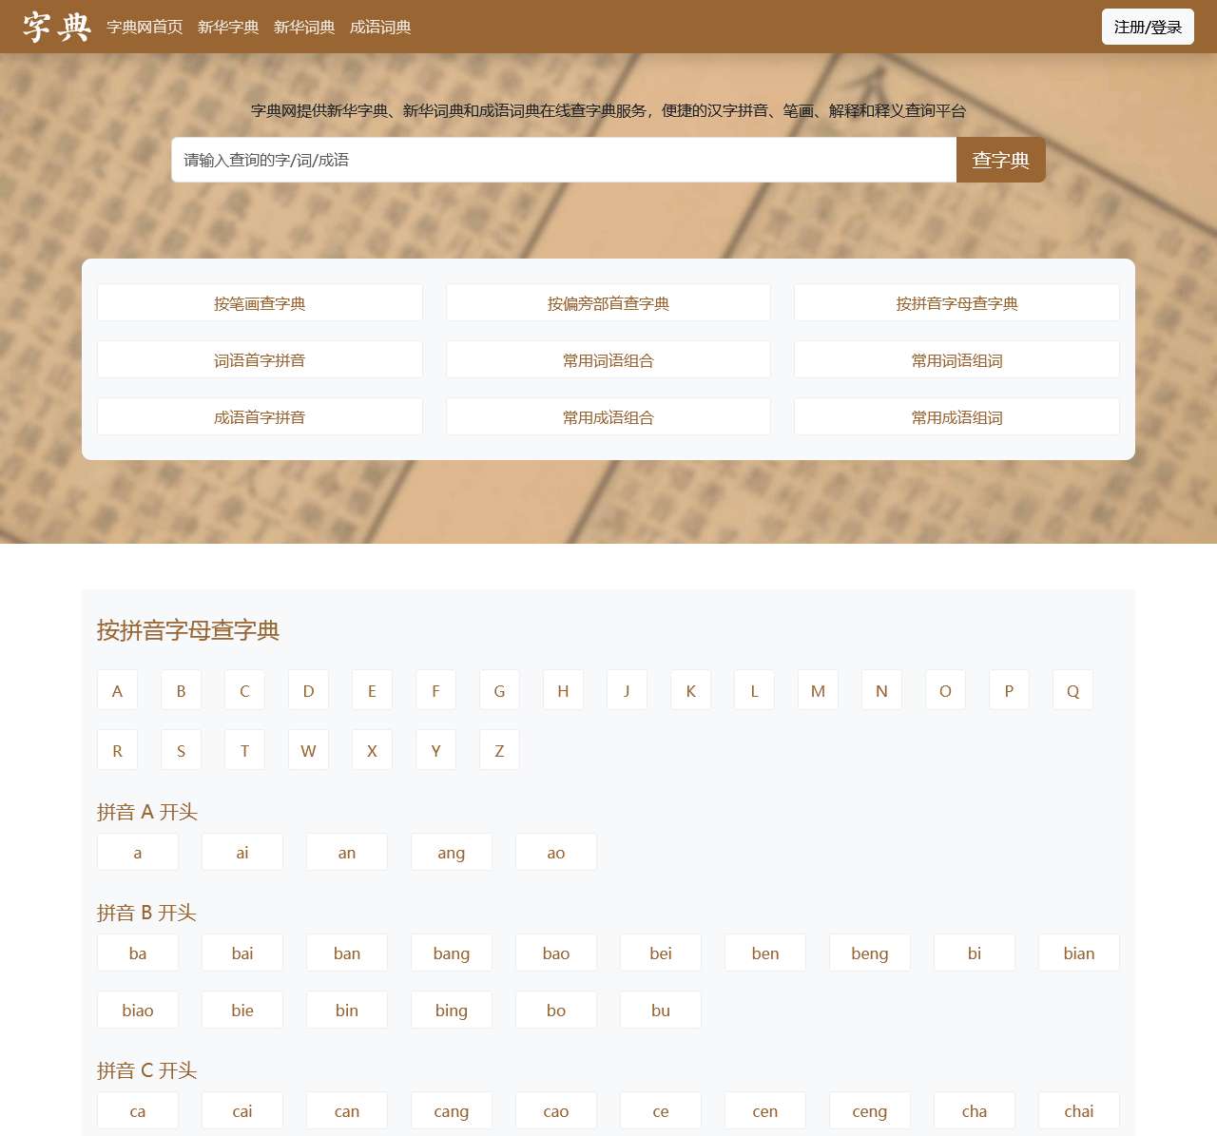This screenshot has width=1217, height=1136.
Task: Click the 注册/登录 button
Action: pos(1147,28)
